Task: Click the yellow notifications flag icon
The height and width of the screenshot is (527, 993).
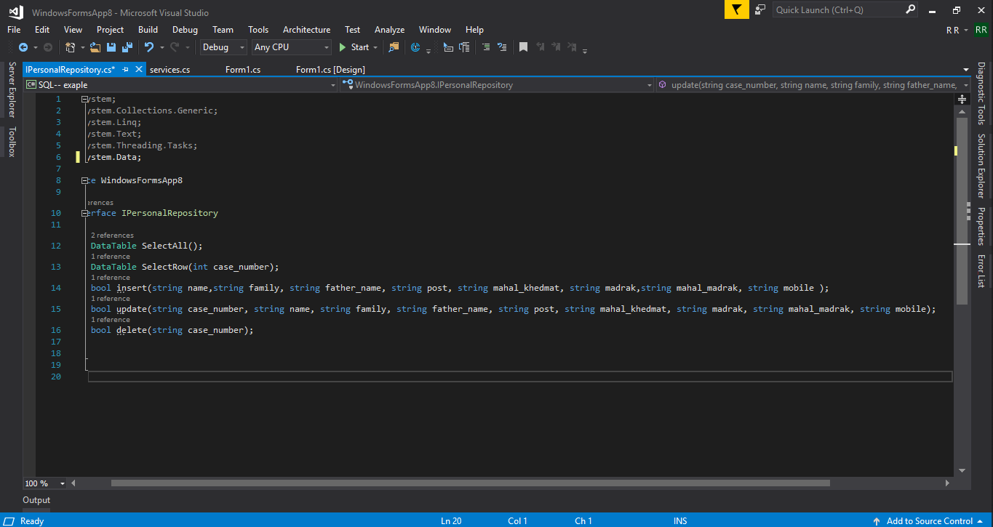Action: (x=737, y=9)
